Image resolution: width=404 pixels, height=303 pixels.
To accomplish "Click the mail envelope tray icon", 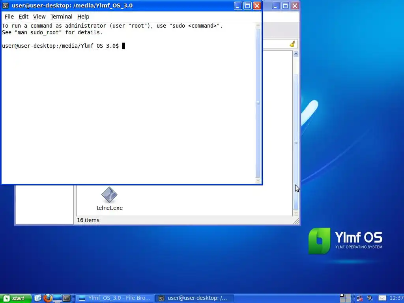I will [382, 298].
